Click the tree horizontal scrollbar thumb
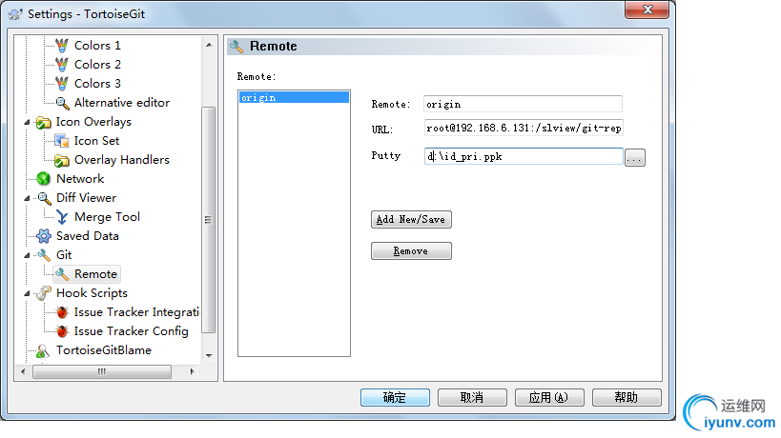 [x=102, y=372]
